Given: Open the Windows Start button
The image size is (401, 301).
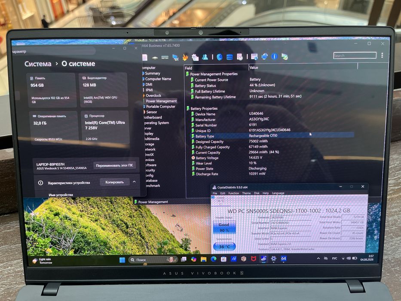Looking at the screenshot, I should coord(122,260).
